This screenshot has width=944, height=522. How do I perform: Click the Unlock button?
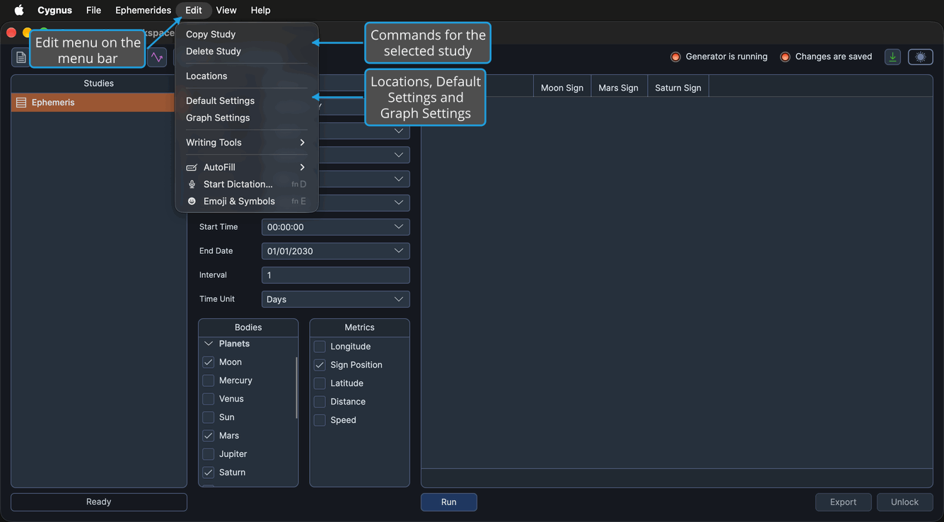click(904, 502)
